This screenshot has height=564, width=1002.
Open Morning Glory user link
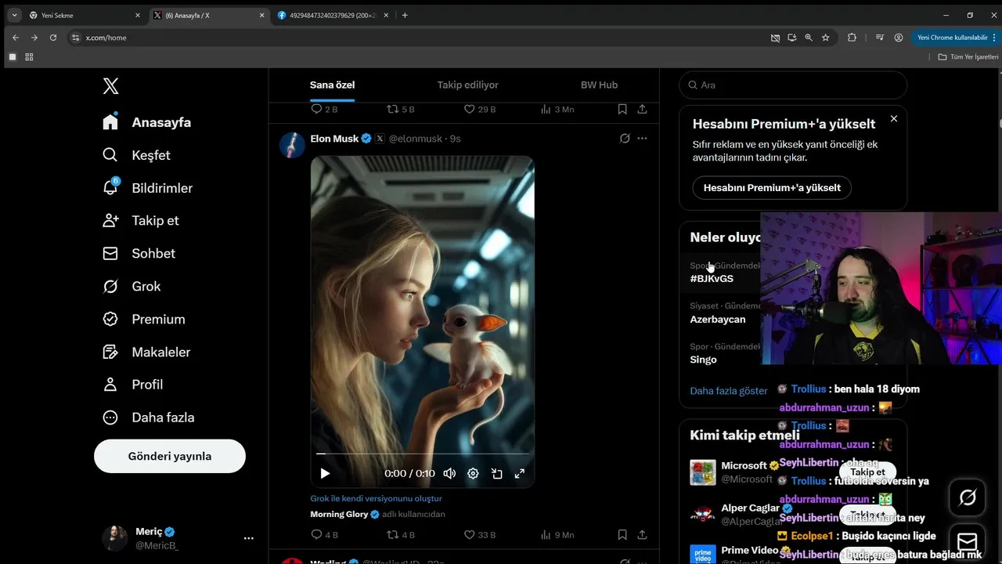point(339,514)
